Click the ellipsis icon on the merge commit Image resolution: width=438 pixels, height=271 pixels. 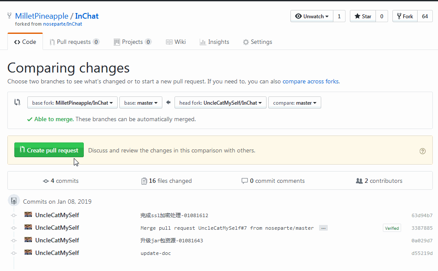(323, 228)
